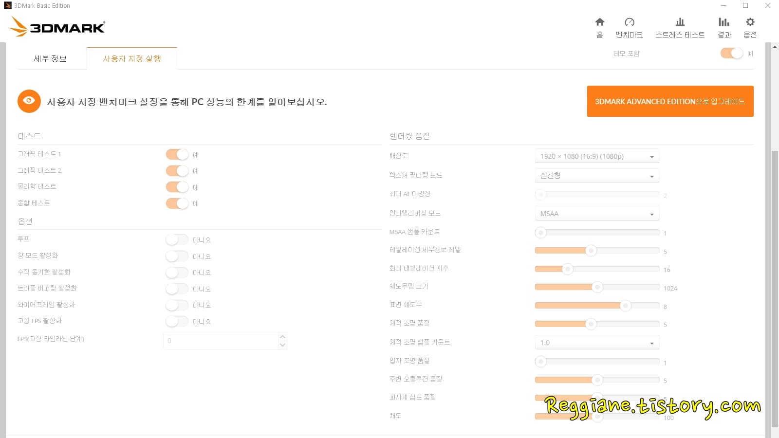The image size is (779, 438).
Task: Toggle Graphics Test 1 (그래픽 테스트 1)
Action: [177, 154]
